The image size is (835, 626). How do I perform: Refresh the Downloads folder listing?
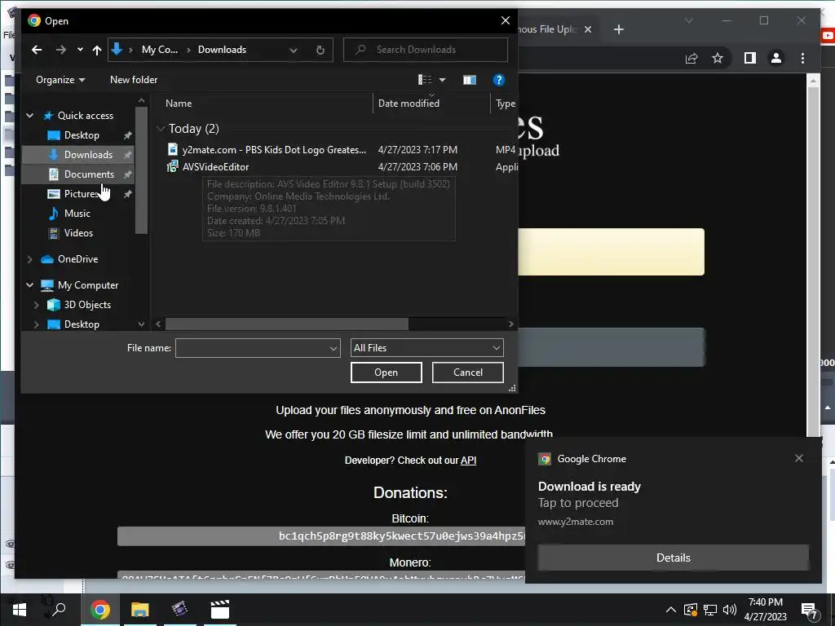tap(320, 50)
